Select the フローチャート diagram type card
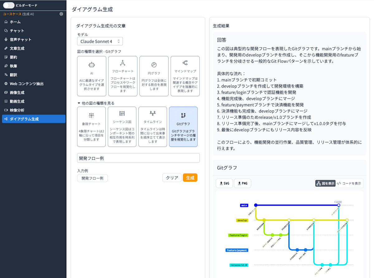This screenshot has height=278, width=374. 123,76
